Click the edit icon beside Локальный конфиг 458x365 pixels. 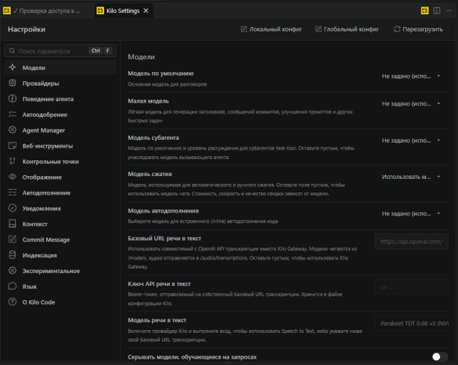pos(243,29)
